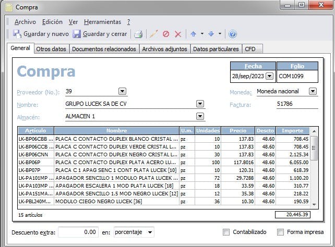This screenshot has height=247, width=335.
Task: Click the Folio header link
Action: [297, 66]
